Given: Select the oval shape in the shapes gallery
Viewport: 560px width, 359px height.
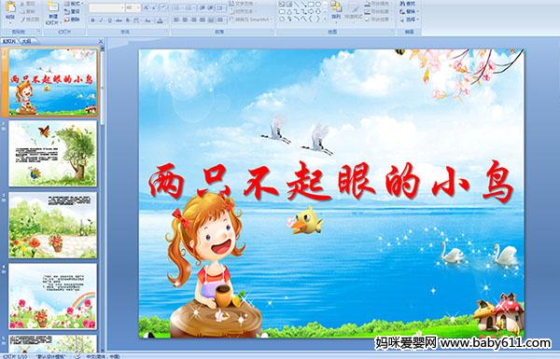Looking at the screenshot, I should (319, 4).
